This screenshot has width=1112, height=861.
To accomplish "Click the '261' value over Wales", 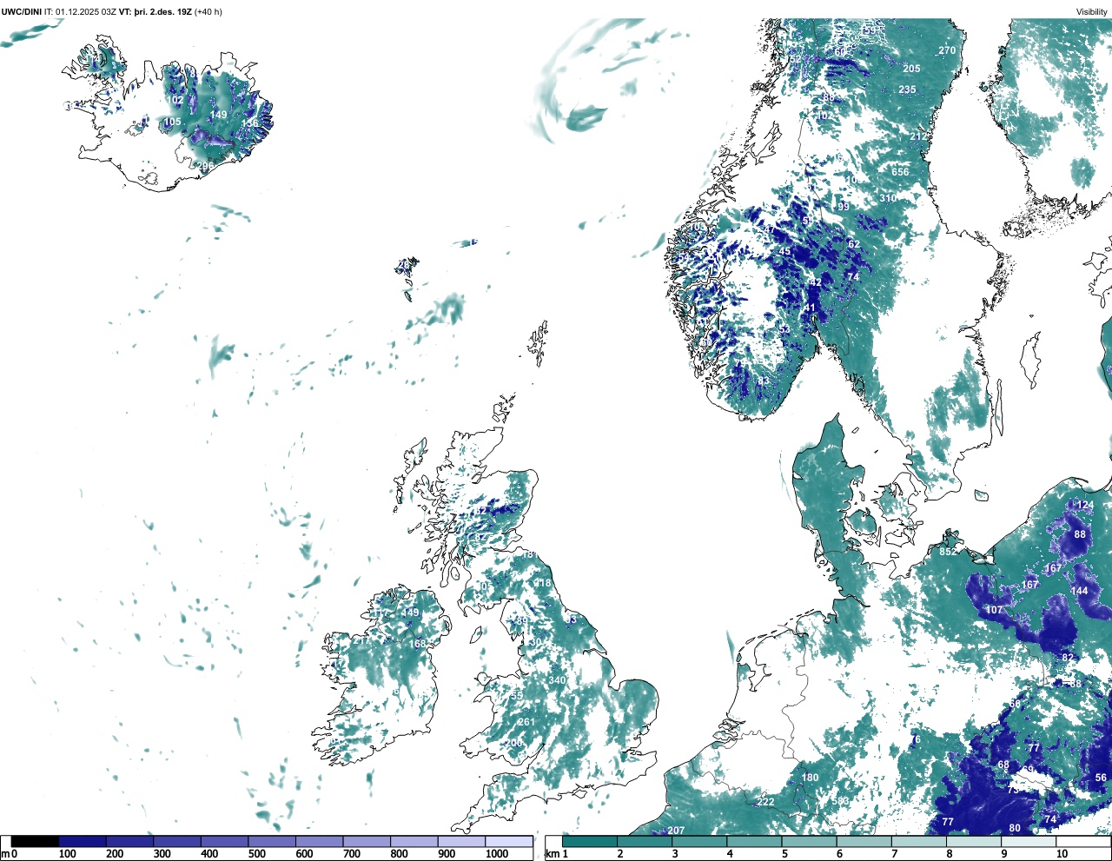I will [x=526, y=722].
